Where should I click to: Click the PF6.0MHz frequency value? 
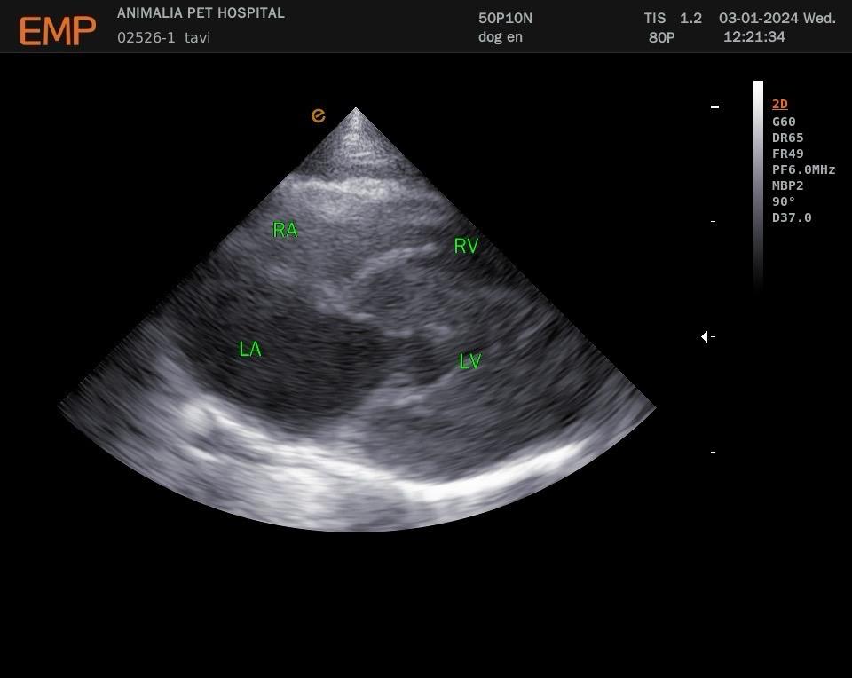[804, 169]
